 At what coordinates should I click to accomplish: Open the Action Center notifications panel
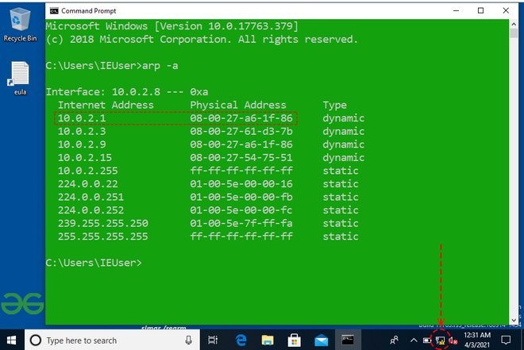(506, 340)
